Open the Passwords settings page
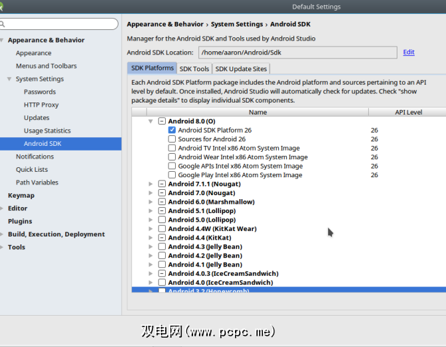The width and height of the screenshot is (446, 347). coord(40,92)
